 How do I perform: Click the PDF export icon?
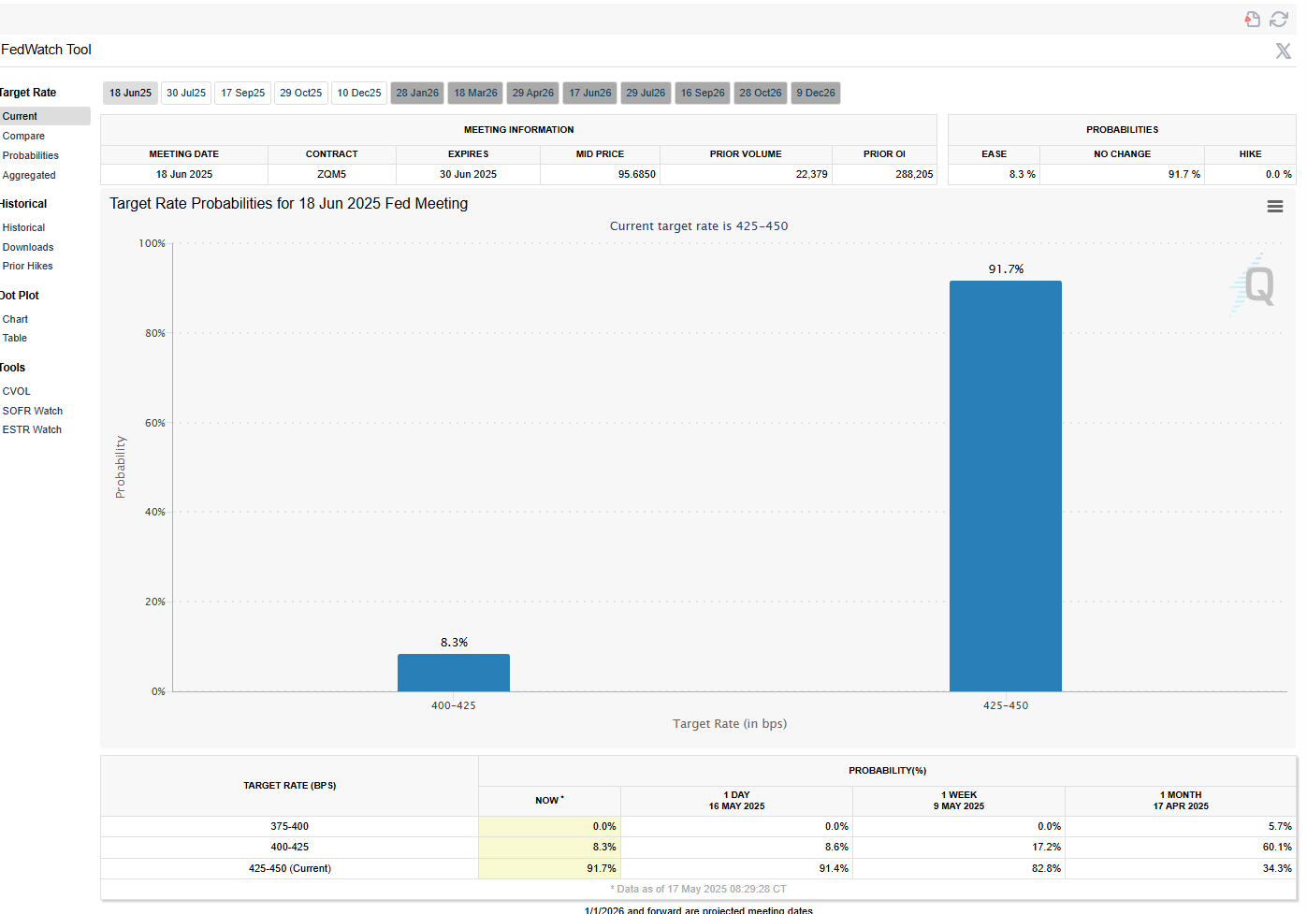tap(1252, 19)
